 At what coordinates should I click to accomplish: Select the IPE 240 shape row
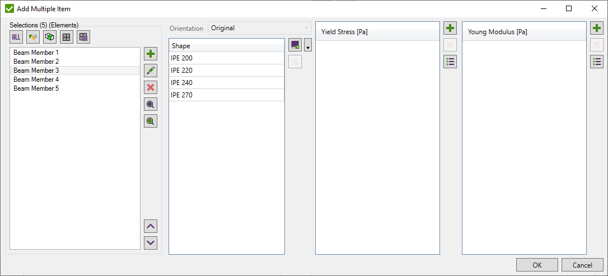226,83
